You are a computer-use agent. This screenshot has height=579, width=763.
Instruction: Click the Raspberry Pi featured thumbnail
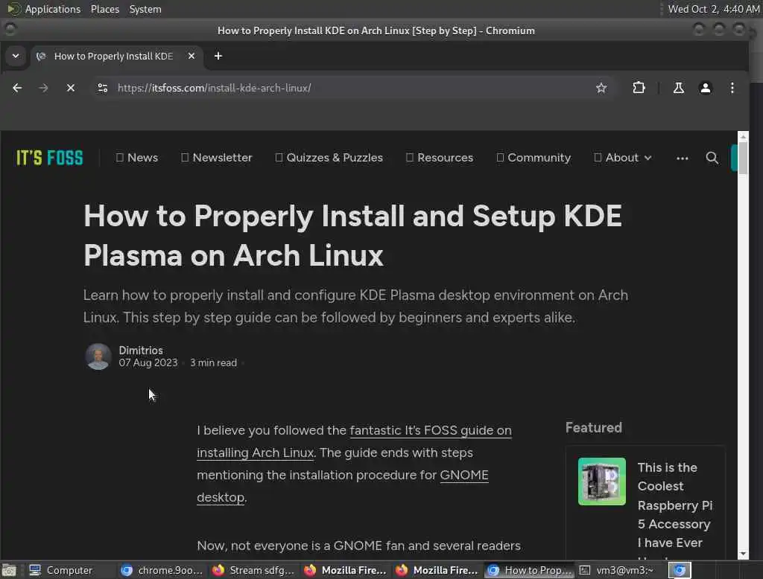coord(602,482)
